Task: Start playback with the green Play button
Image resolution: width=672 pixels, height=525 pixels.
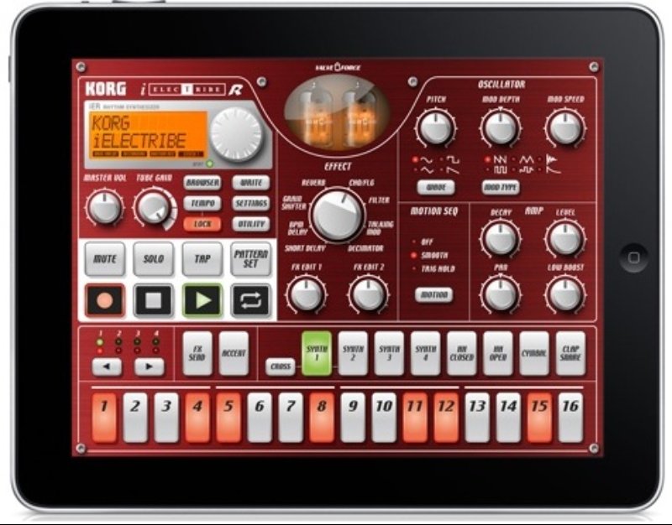Action: tap(202, 300)
